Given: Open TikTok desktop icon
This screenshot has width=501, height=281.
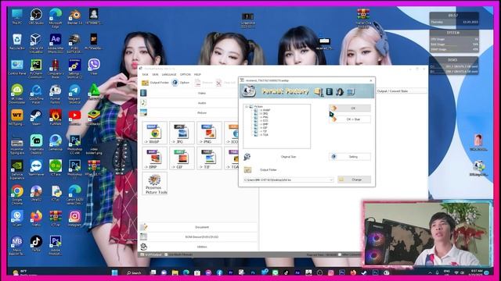Looking at the screenshot, I should click(x=36, y=244).
